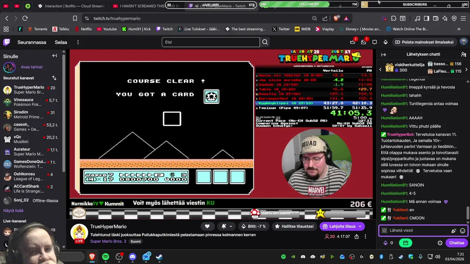Open stream more options dots
The height and width of the screenshot is (264, 470).
coord(365,236)
